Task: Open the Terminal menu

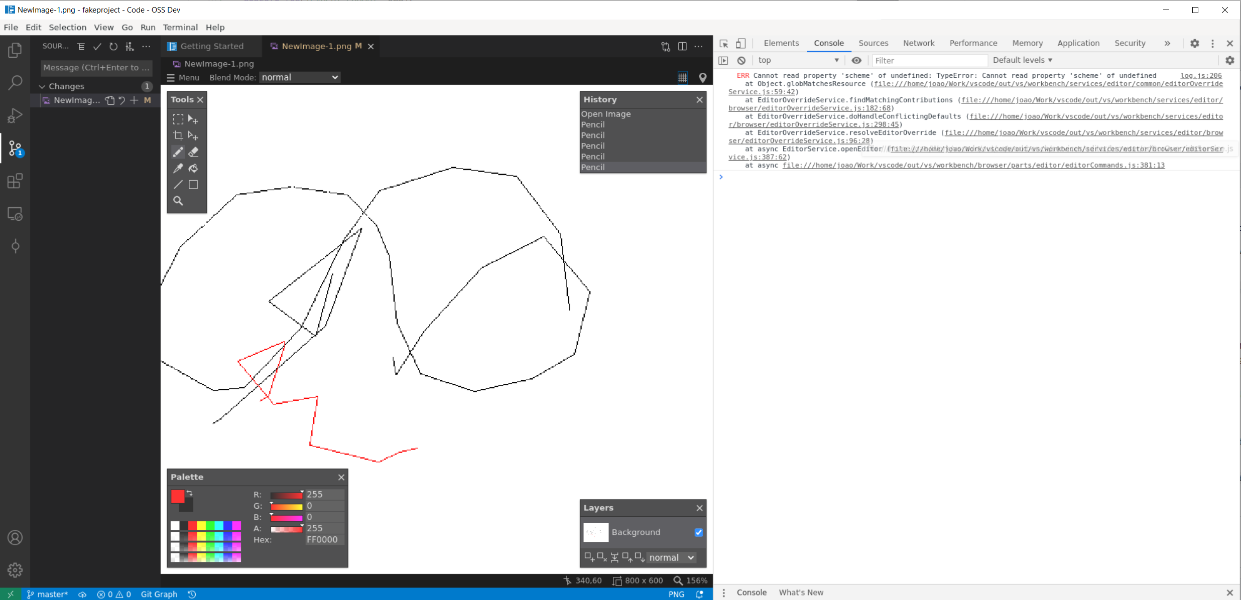Action: point(180,28)
